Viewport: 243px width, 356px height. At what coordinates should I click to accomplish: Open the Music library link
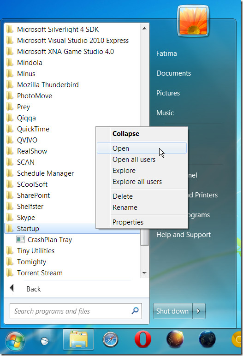[x=165, y=113]
